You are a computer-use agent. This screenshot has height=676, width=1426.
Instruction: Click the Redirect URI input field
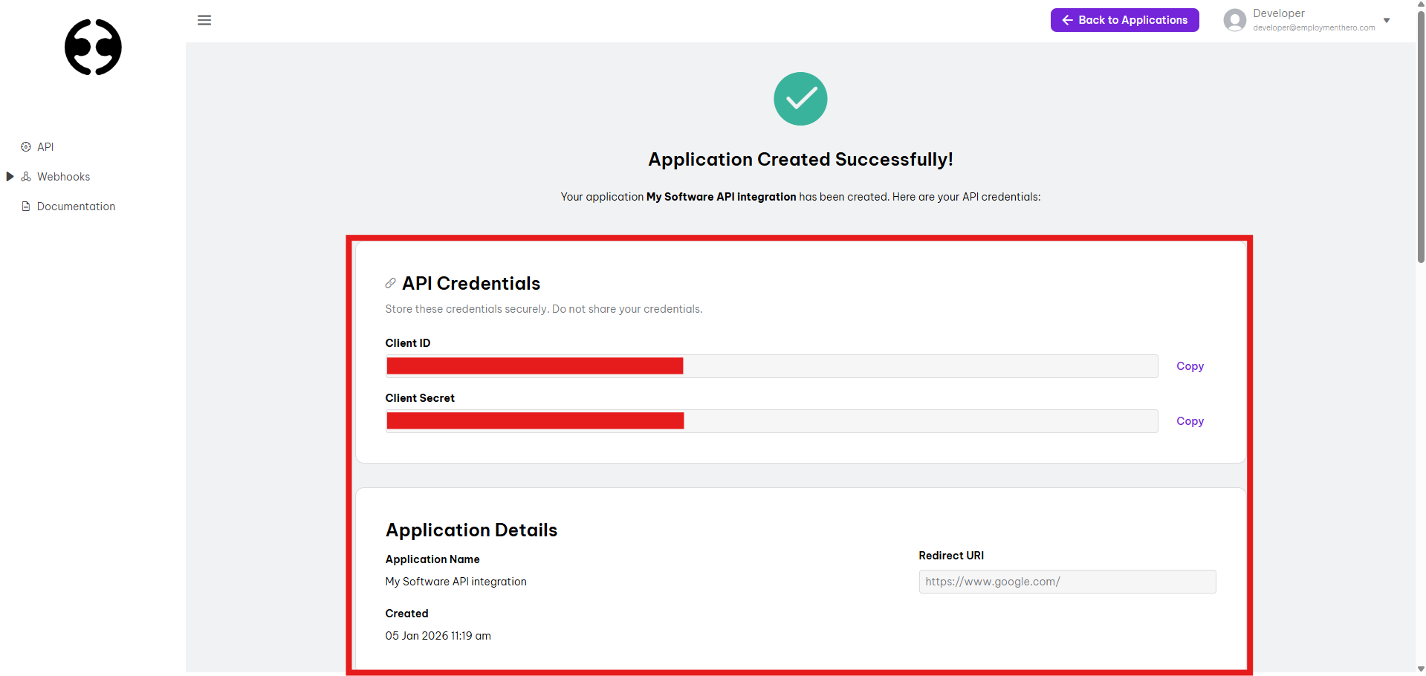(x=1067, y=582)
